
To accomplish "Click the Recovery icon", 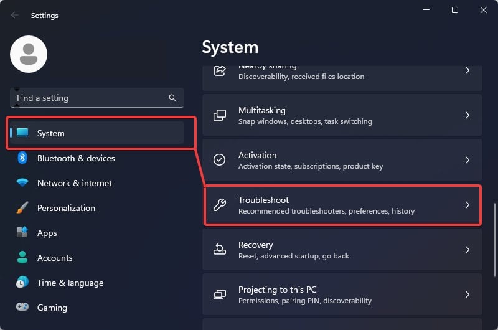I will 220,250.
